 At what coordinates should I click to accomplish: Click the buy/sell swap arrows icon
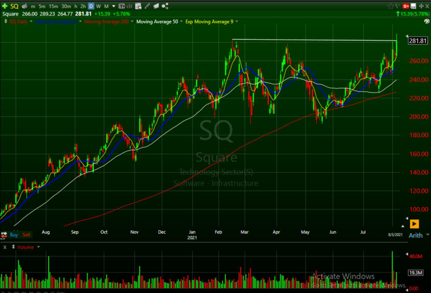[4, 235]
